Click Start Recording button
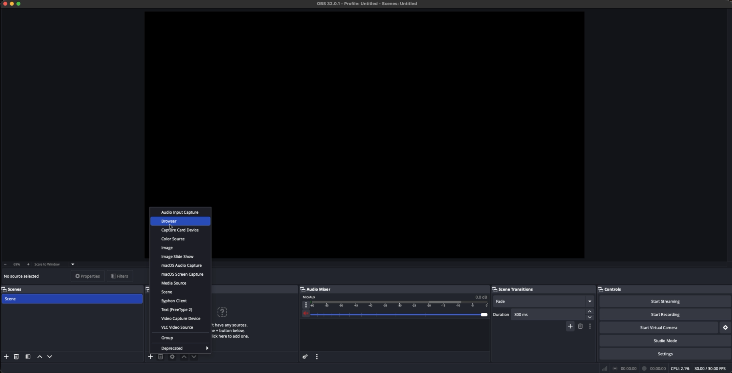The width and height of the screenshot is (732, 373). (665, 314)
